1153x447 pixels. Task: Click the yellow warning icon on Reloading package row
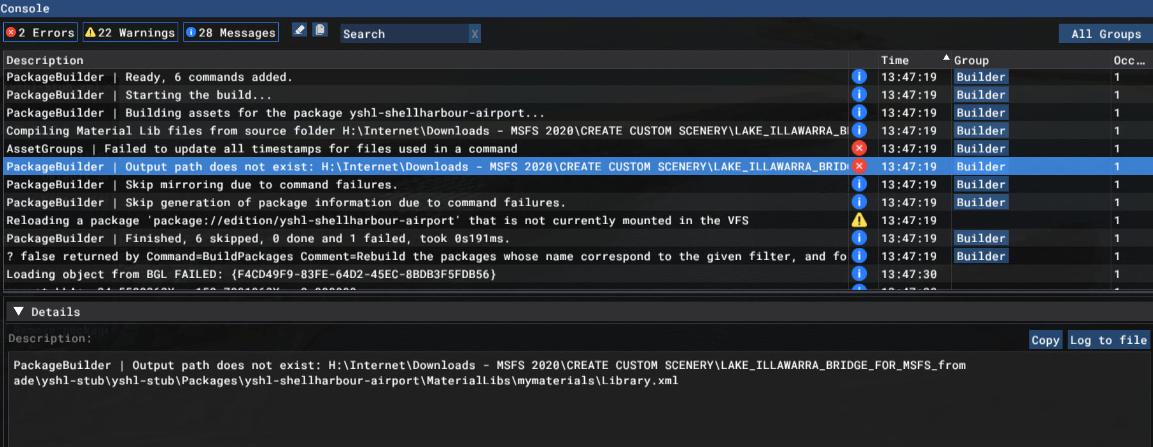point(859,220)
